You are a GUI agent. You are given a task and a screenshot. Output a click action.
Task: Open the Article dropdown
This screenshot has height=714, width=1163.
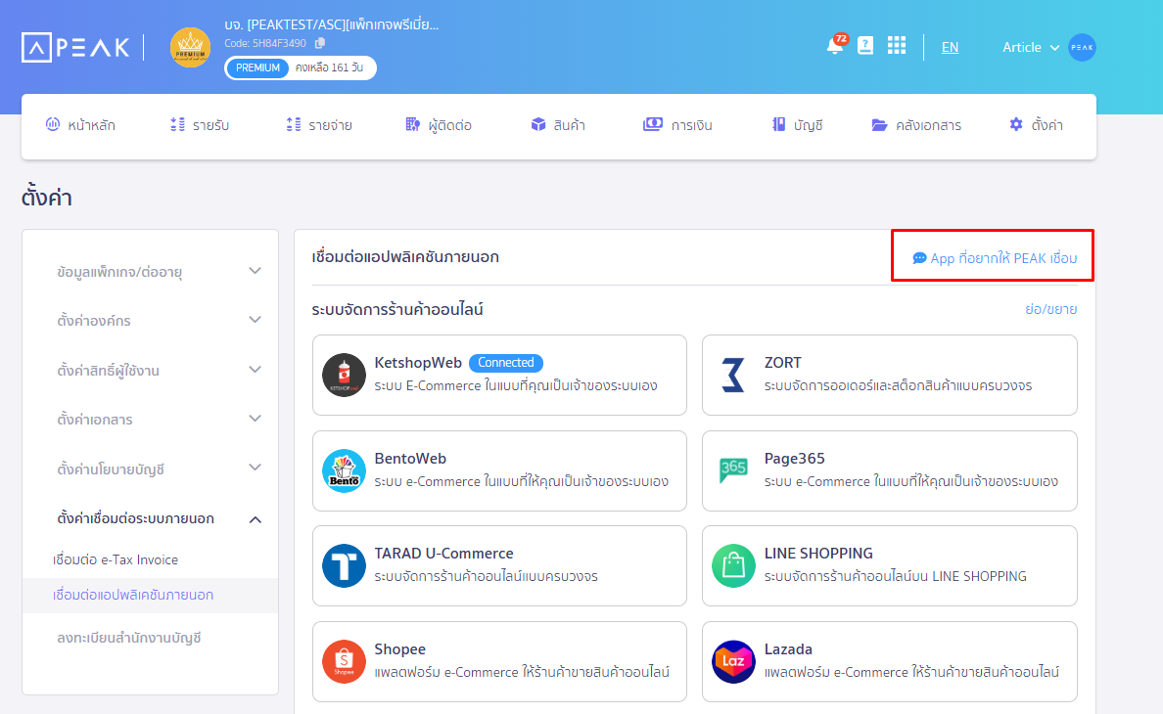1028,46
